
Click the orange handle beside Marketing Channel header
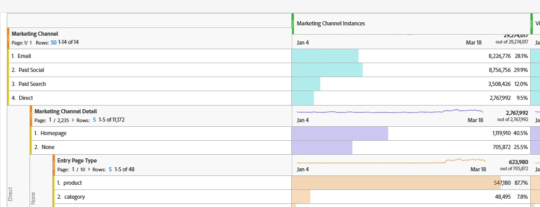pyautogui.click(x=8, y=38)
